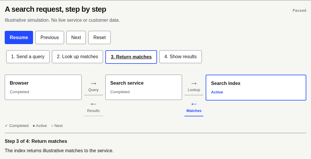This screenshot has height=159, width=311.
Task: Open the '2. Look up matches' step
Action: pyautogui.click(x=77, y=57)
